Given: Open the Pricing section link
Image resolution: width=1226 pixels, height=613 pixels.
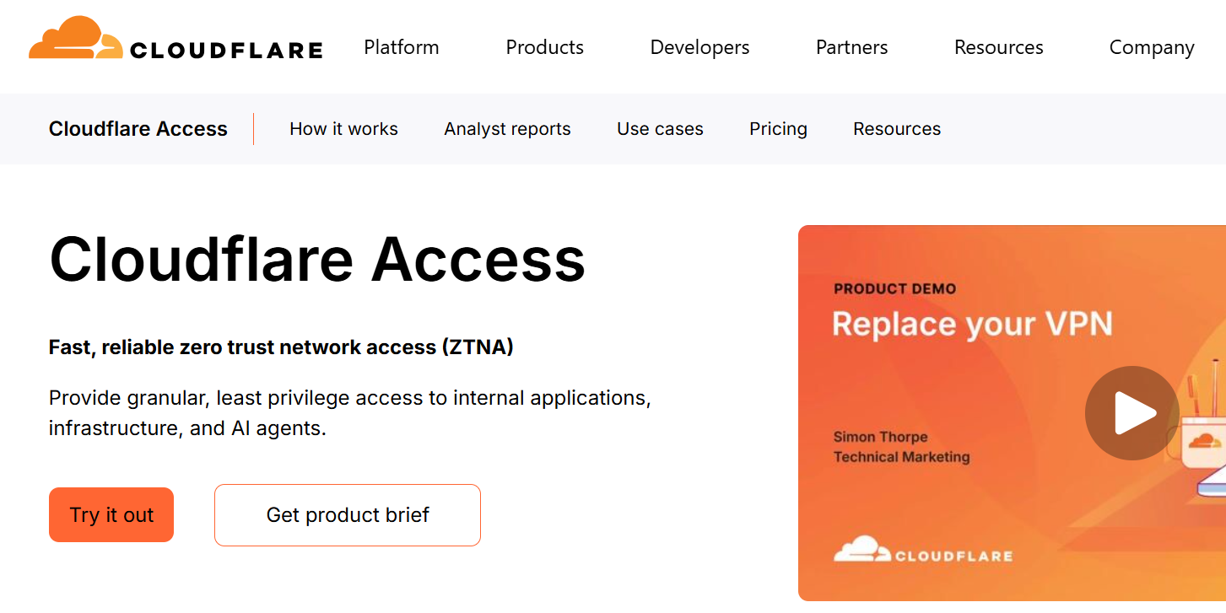Looking at the screenshot, I should tap(778, 129).
